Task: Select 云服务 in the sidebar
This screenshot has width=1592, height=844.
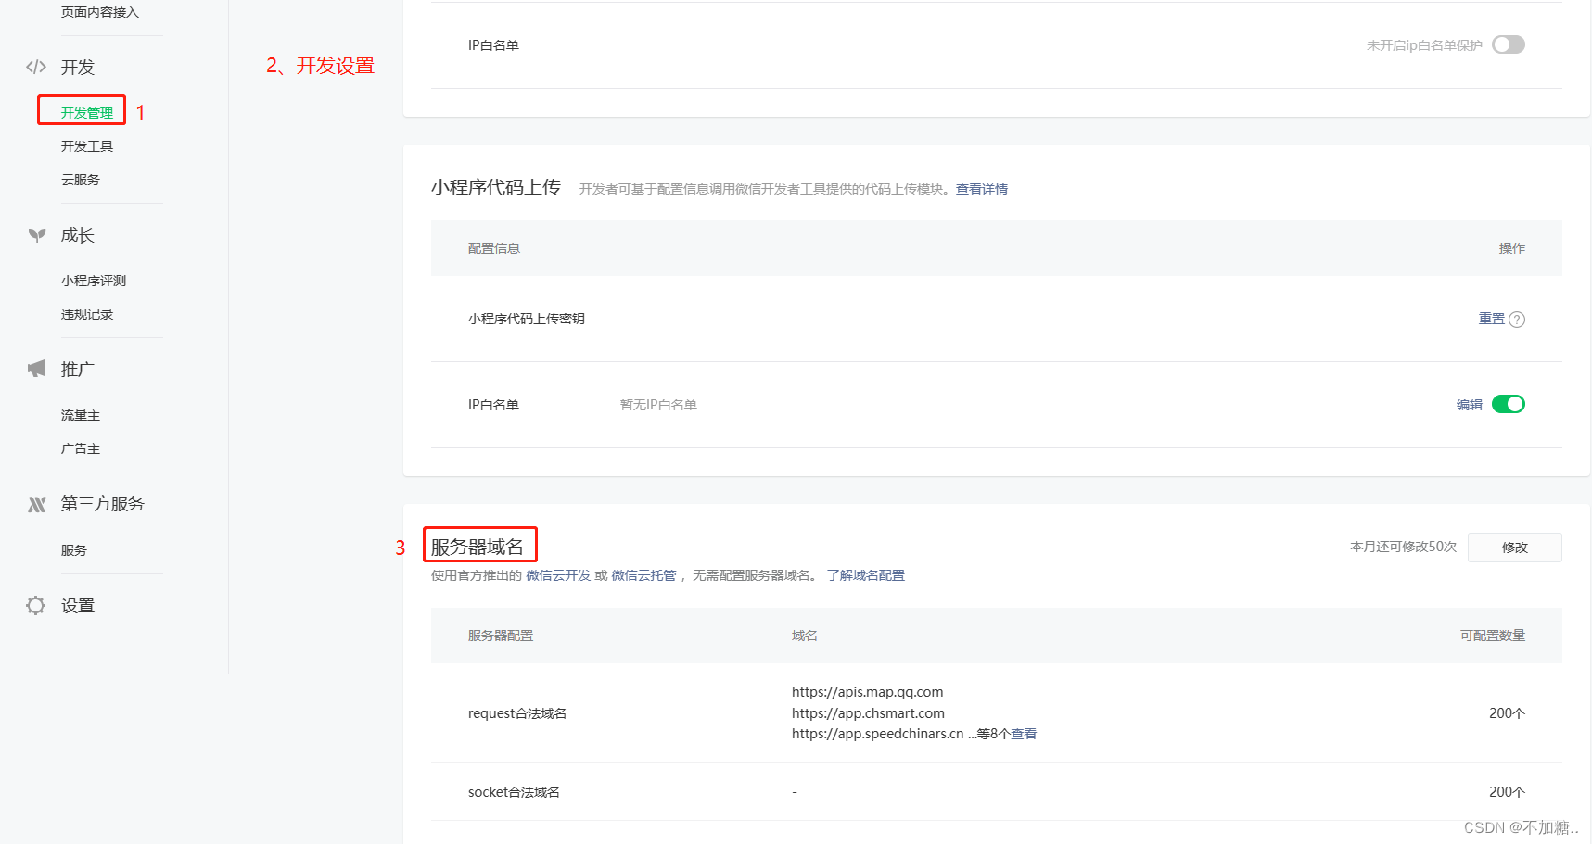Action: point(81,180)
